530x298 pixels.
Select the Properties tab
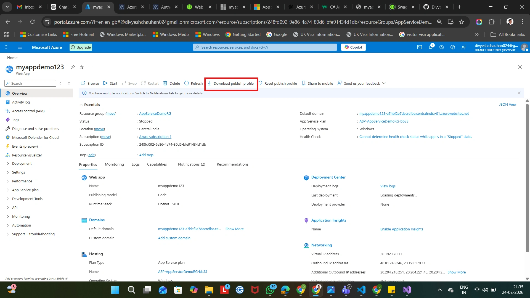88,164
